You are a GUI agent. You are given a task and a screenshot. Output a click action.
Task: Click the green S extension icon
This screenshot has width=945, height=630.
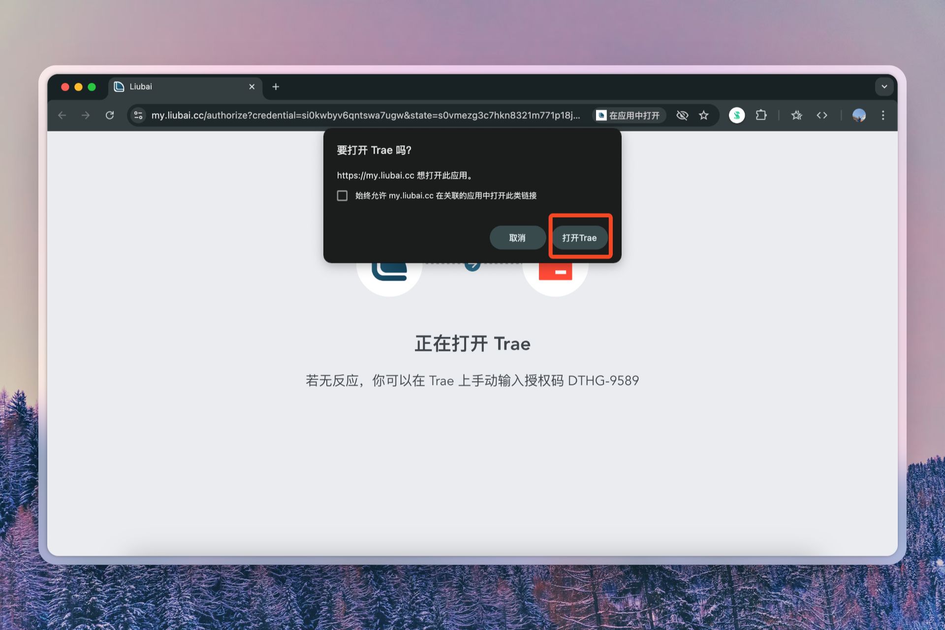(736, 115)
